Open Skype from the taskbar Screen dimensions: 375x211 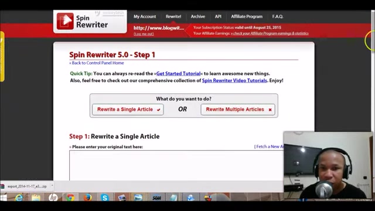105,198
